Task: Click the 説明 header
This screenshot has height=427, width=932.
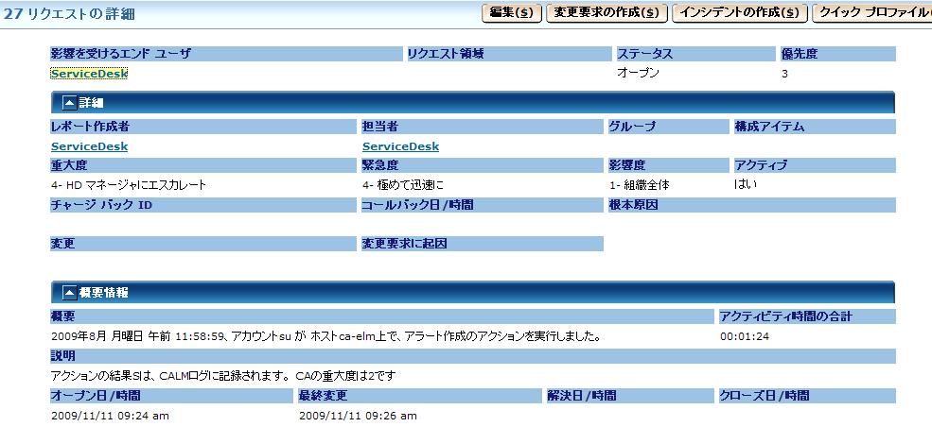Action: coord(472,356)
